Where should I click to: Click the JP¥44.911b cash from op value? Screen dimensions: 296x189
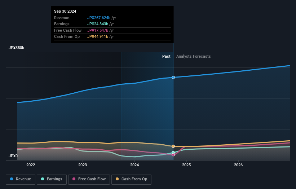pos(98,37)
